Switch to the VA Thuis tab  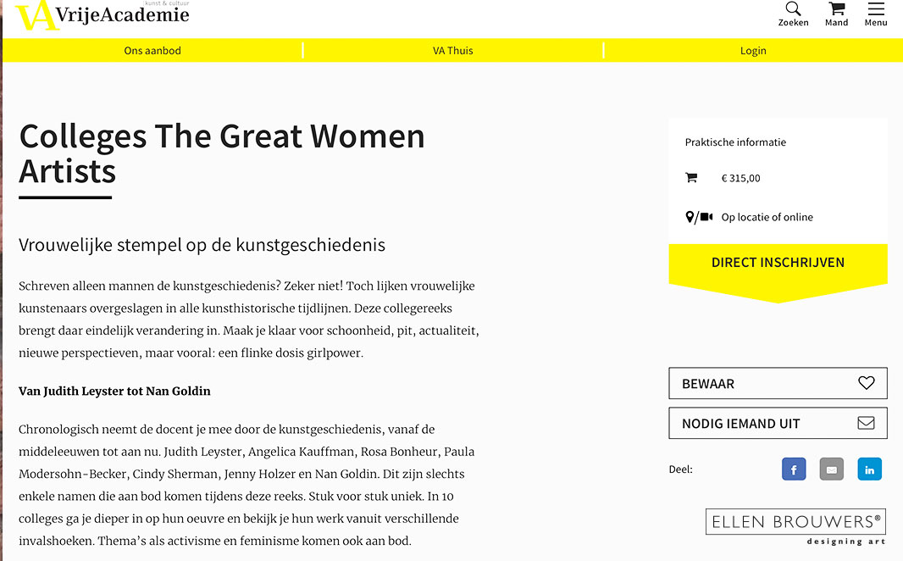click(x=453, y=51)
